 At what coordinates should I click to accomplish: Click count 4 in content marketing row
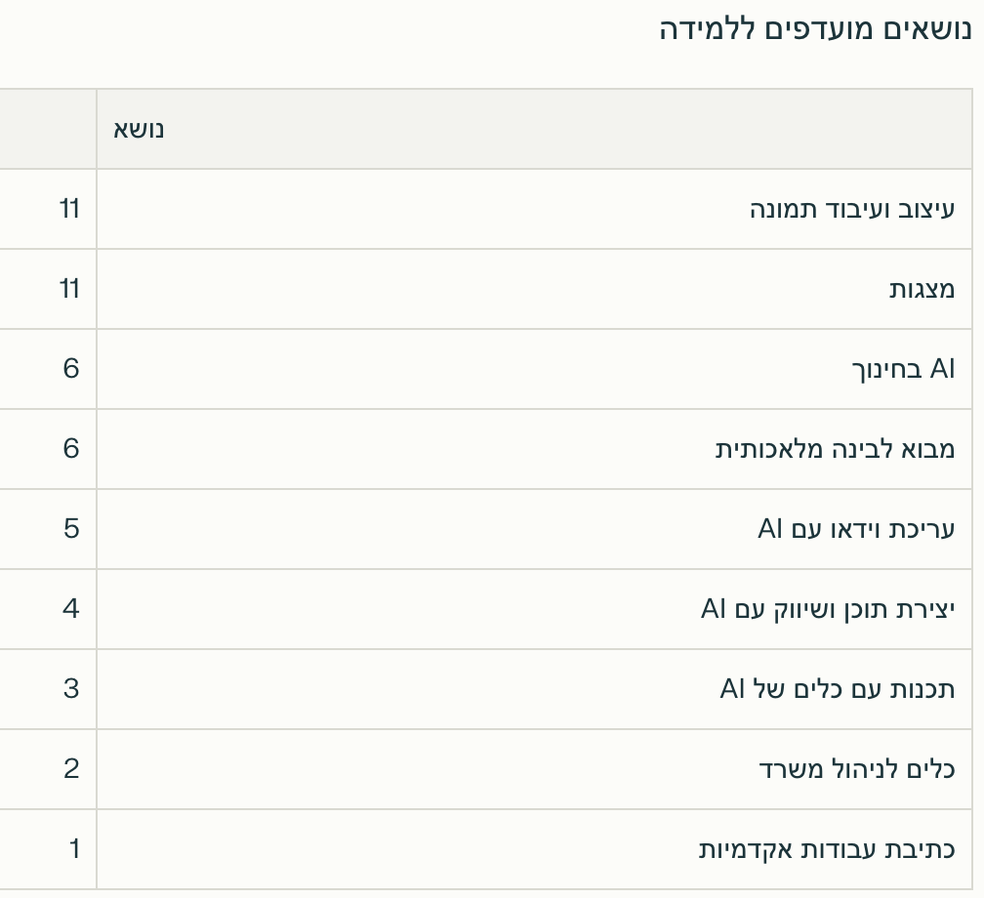point(71,609)
